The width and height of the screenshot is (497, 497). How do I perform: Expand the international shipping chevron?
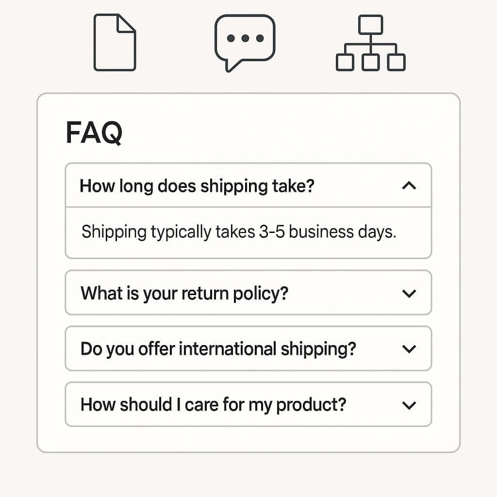409,349
